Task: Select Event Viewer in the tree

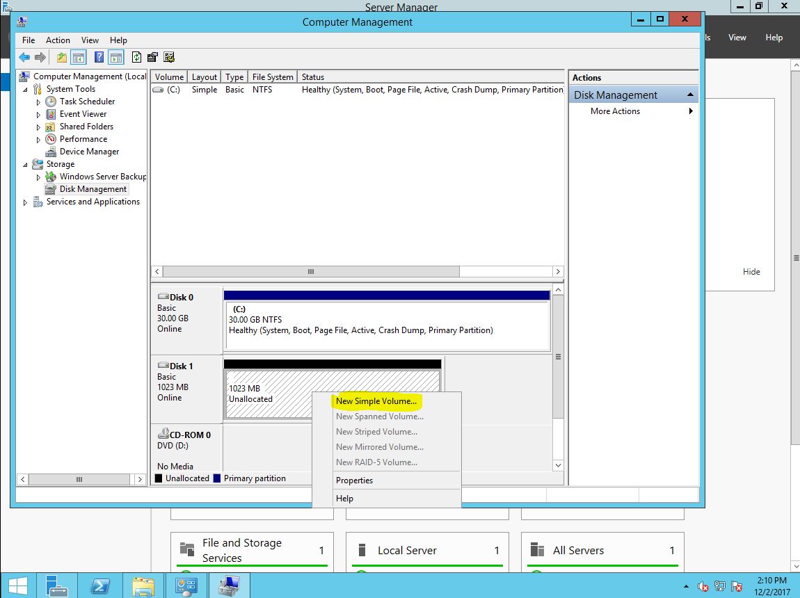Action: coord(83,114)
